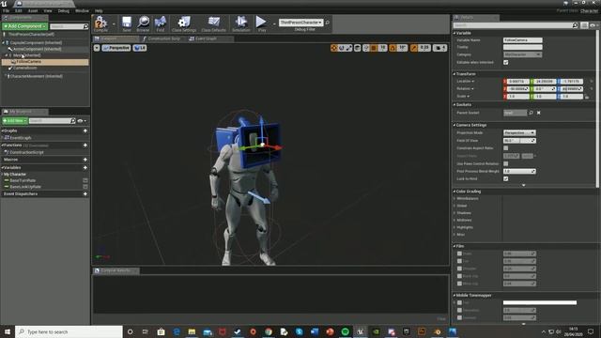Add a new graph with plus icon

85,131
